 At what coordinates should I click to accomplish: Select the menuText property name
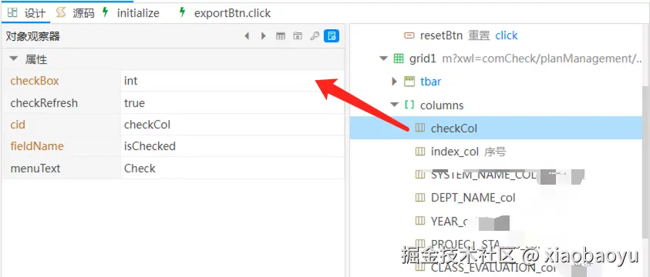pos(35,169)
